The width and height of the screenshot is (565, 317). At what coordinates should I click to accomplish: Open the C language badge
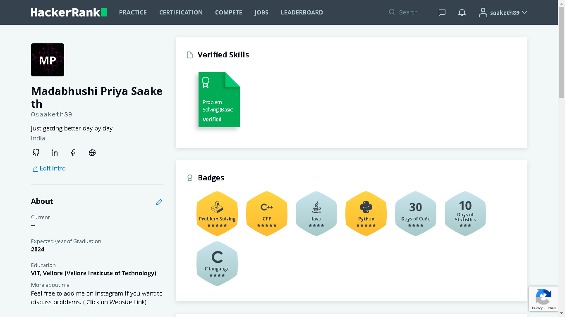(217, 263)
